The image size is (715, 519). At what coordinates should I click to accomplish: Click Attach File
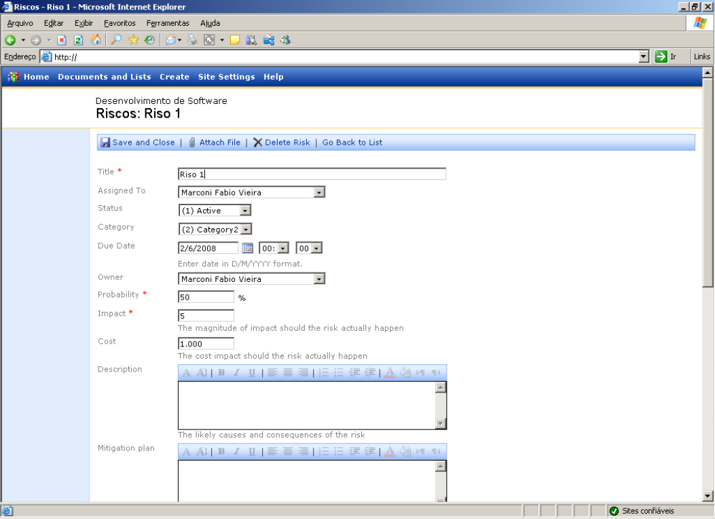[215, 142]
